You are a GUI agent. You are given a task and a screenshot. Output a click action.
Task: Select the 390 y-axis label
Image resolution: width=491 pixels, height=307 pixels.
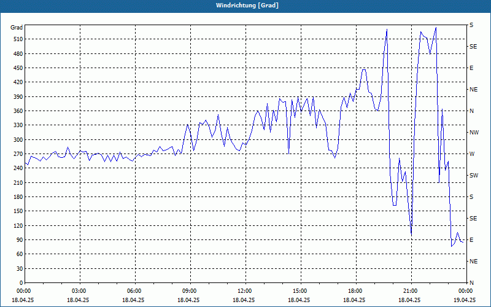click(18, 97)
